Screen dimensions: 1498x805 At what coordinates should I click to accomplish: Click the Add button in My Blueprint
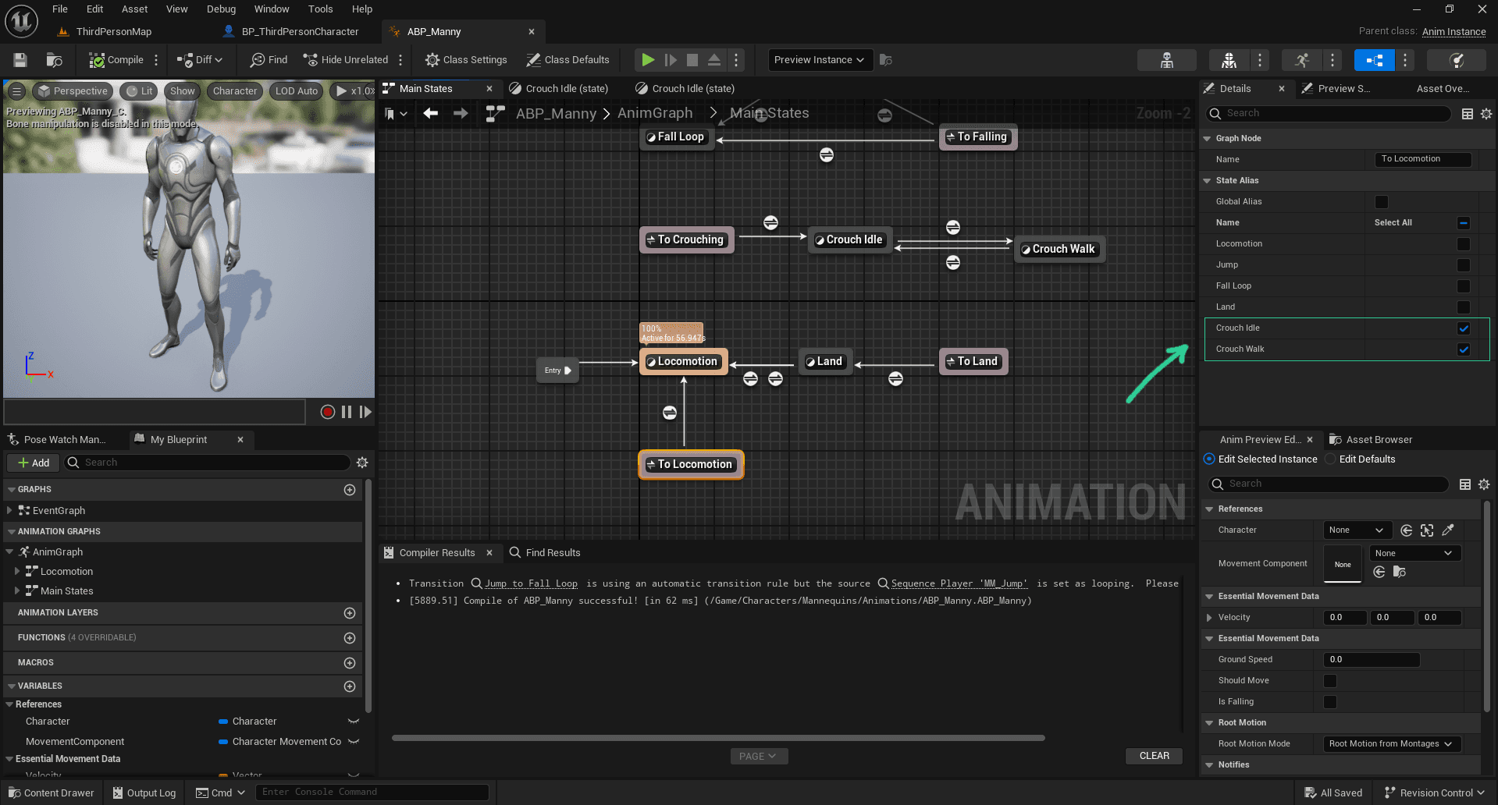[x=33, y=463]
